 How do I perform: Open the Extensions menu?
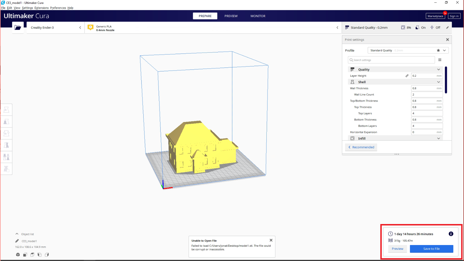click(x=41, y=8)
